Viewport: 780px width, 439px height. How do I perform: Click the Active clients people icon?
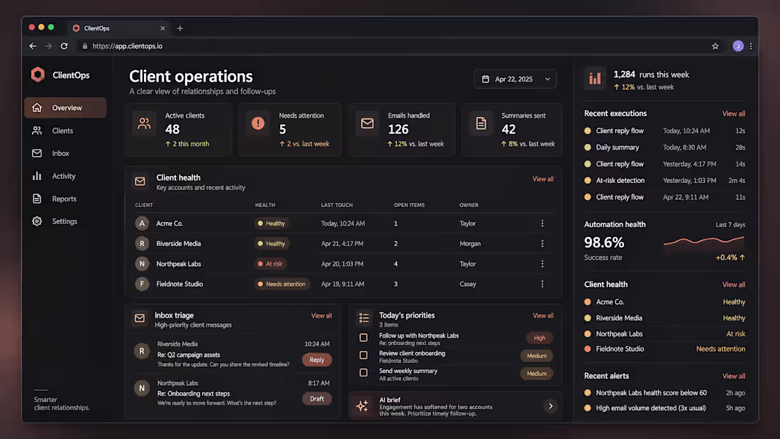tap(144, 123)
